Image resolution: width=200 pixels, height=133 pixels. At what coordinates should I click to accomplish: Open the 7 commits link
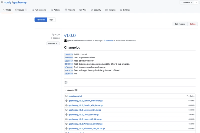(x=108, y=41)
